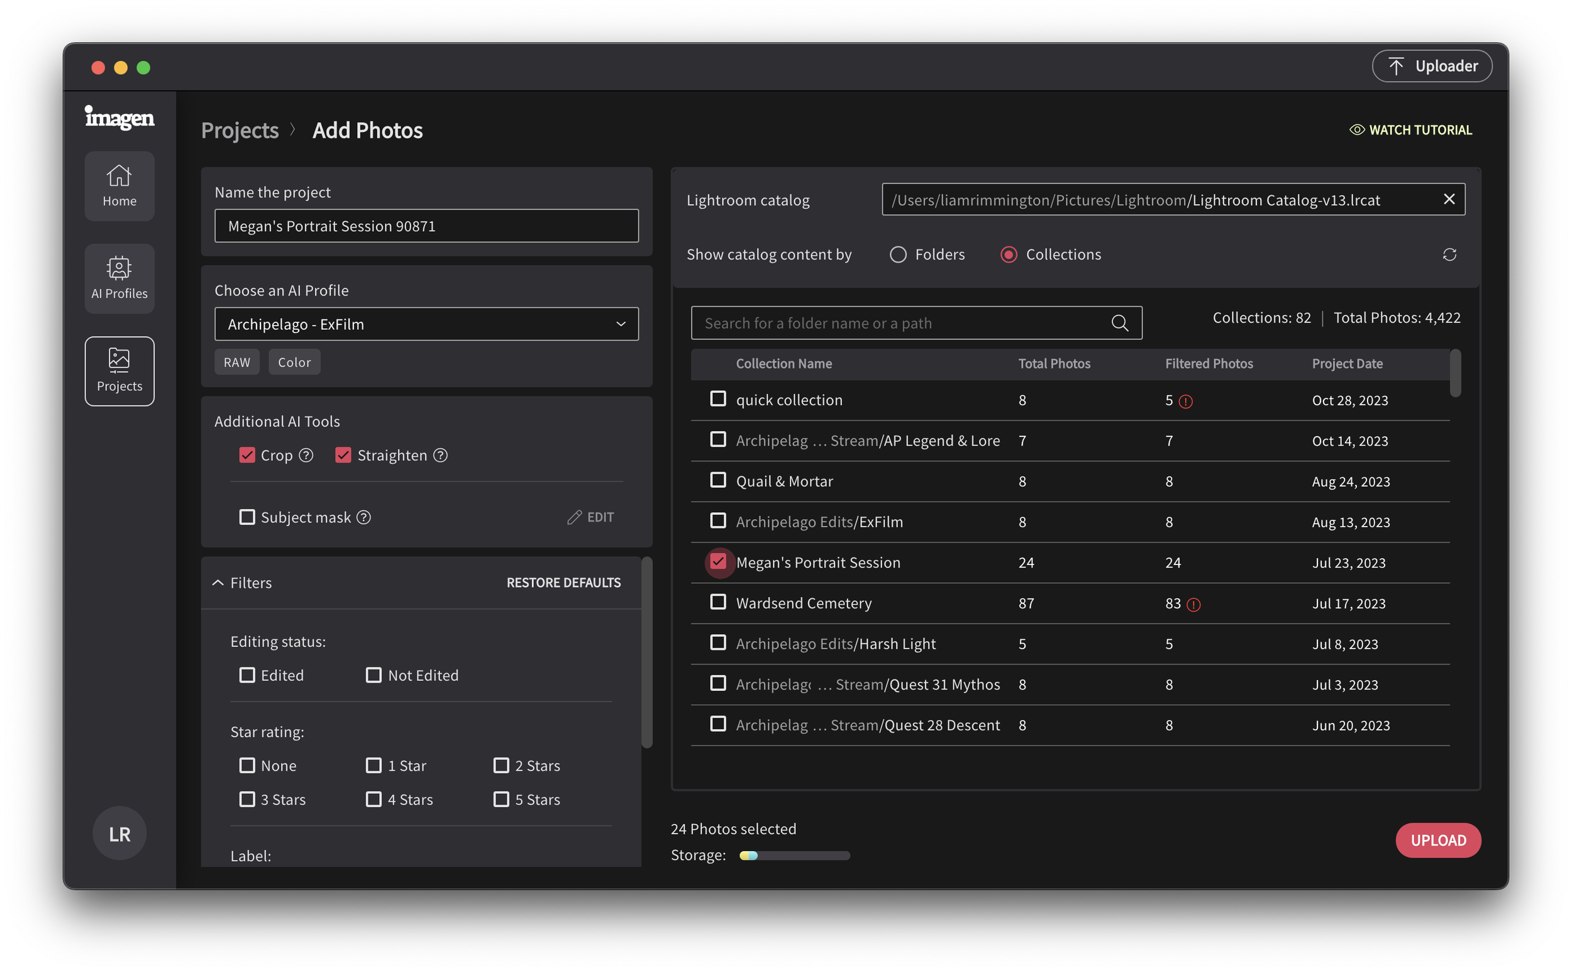Focus the project name field

pos(426,226)
